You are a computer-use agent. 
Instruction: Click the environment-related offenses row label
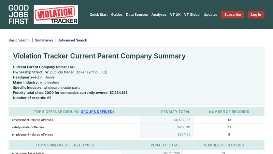pyautogui.click(x=32, y=120)
